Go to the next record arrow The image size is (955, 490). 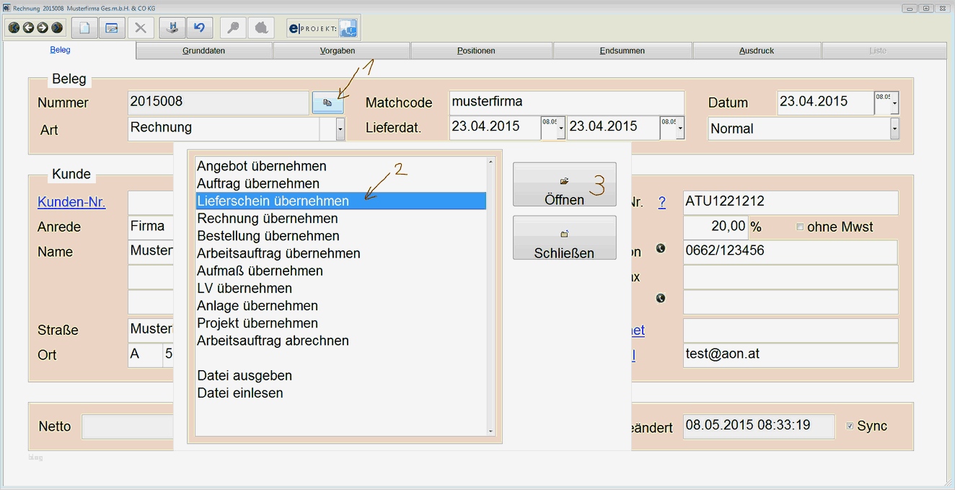click(43, 28)
